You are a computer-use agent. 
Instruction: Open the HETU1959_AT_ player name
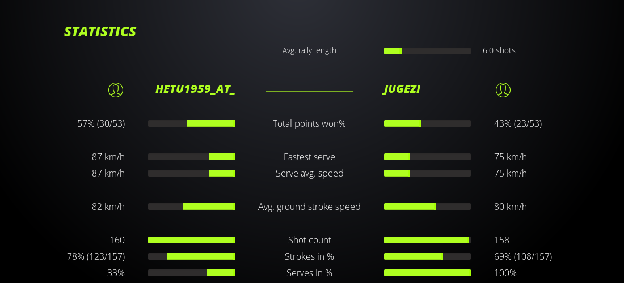pos(195,89)
